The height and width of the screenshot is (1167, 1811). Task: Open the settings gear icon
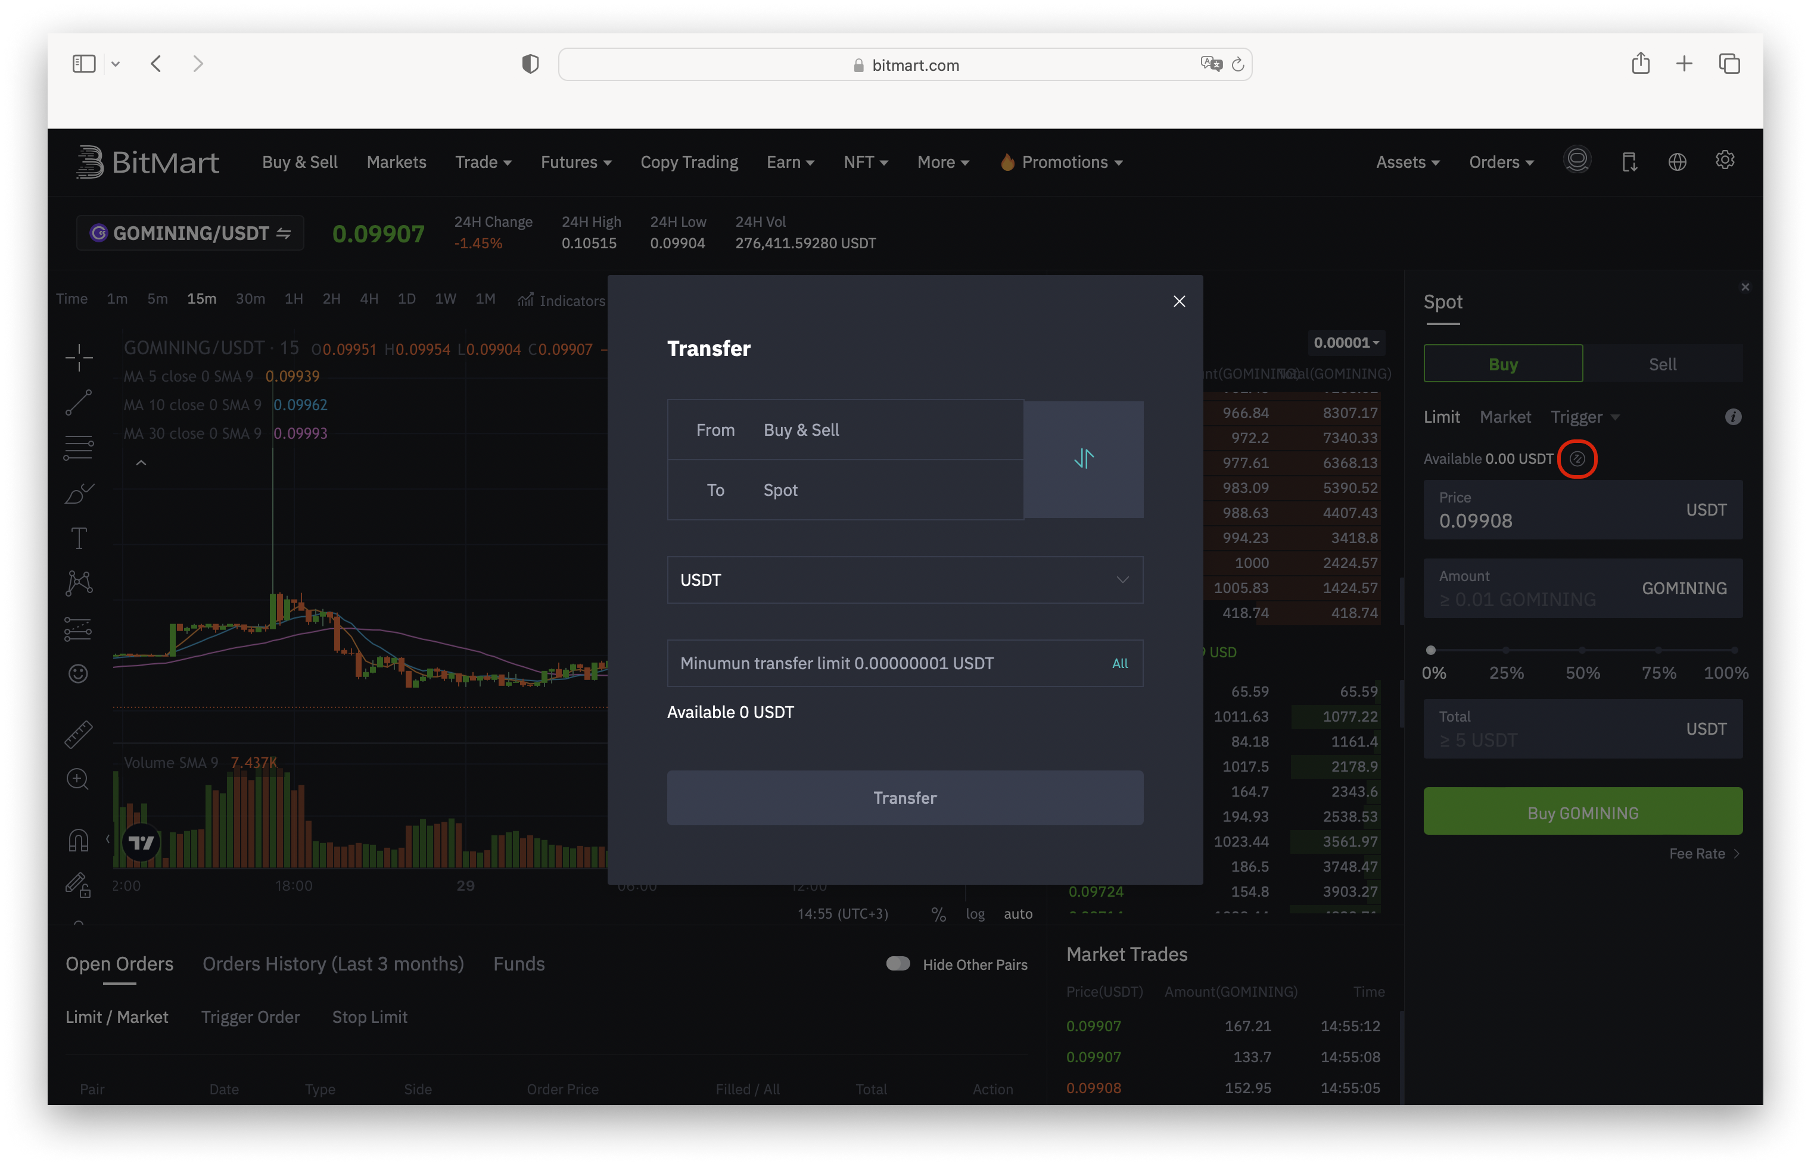(1725, 161)
